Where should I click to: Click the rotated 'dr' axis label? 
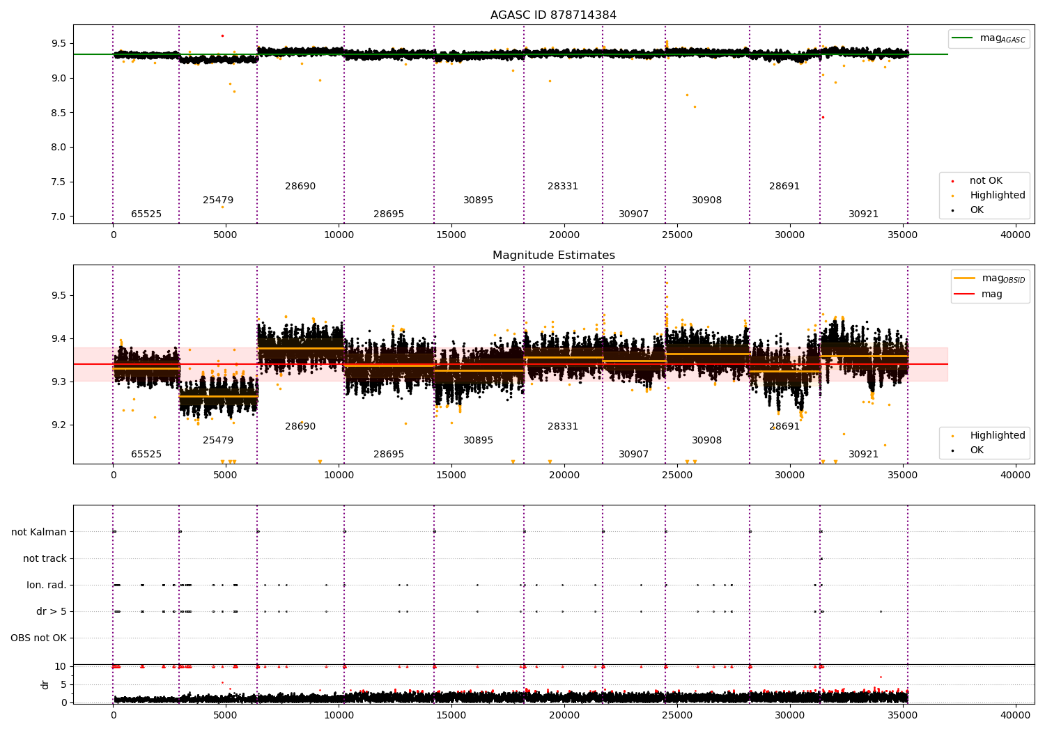[45, 684]
